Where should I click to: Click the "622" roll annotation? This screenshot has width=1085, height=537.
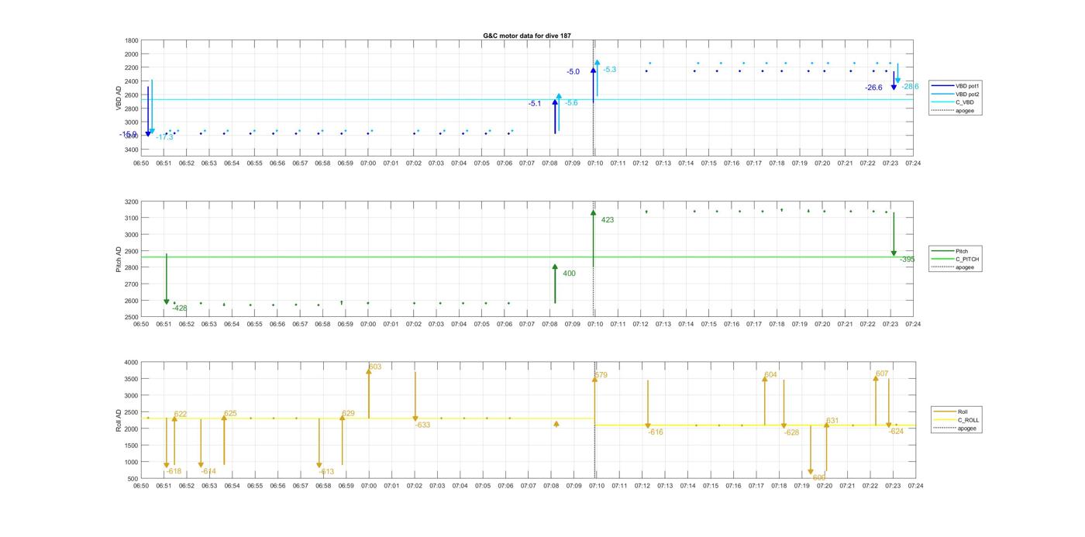(x=181, y=415)
